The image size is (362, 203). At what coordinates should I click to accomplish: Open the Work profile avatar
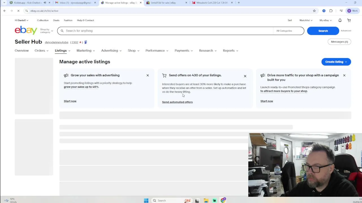pyautogui.click(x=353, y=11)
